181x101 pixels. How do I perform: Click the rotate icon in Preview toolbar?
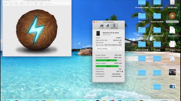coord(36,4)
